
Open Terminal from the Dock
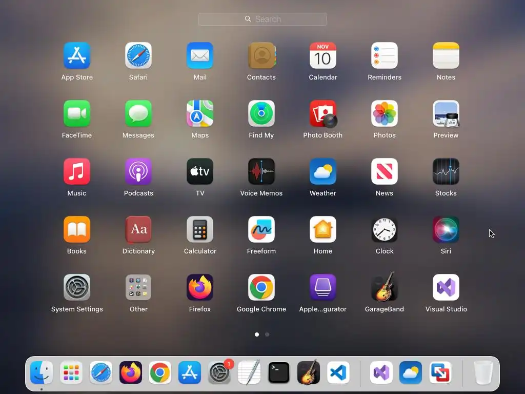click(278, 372)
